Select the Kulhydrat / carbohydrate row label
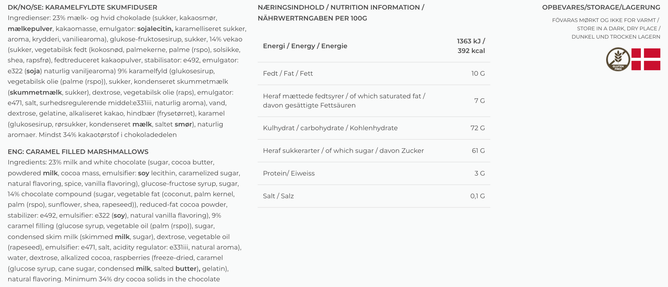 (330, 128)
